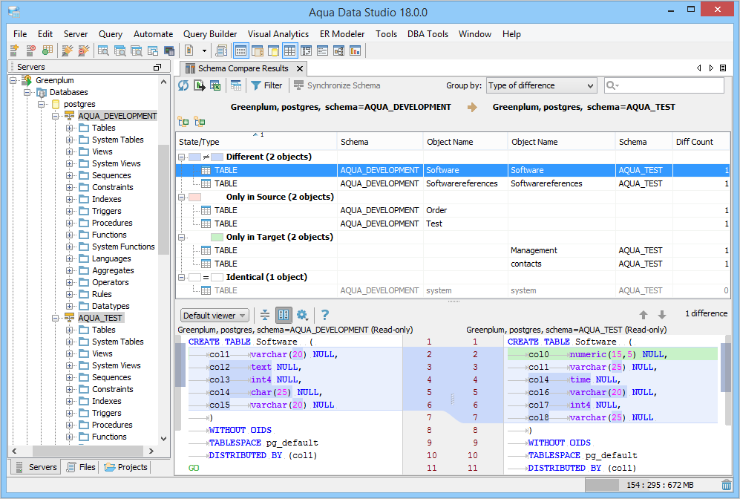This screenshot has width=740, height=499.
Task: Collapse the Identical (1 object) group
Action: coord(182,277)
